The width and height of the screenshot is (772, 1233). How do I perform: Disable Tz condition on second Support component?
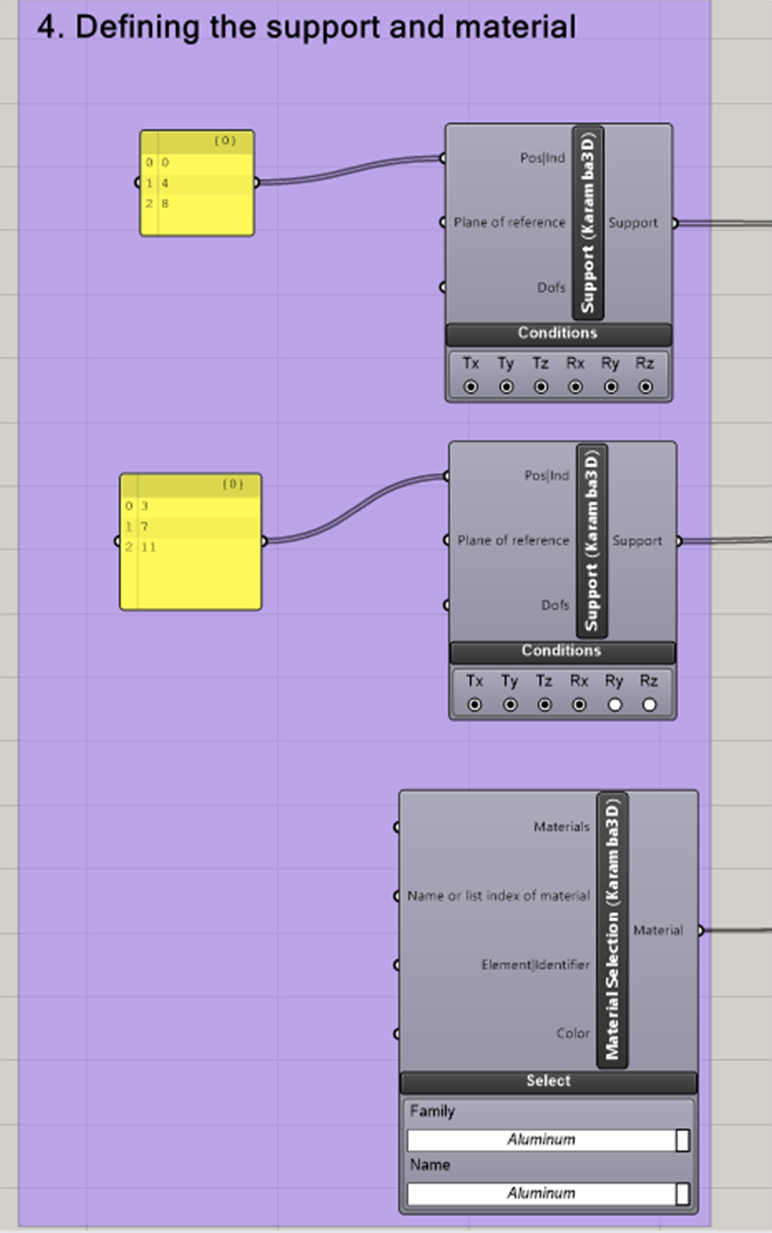(x=544, y=705)
